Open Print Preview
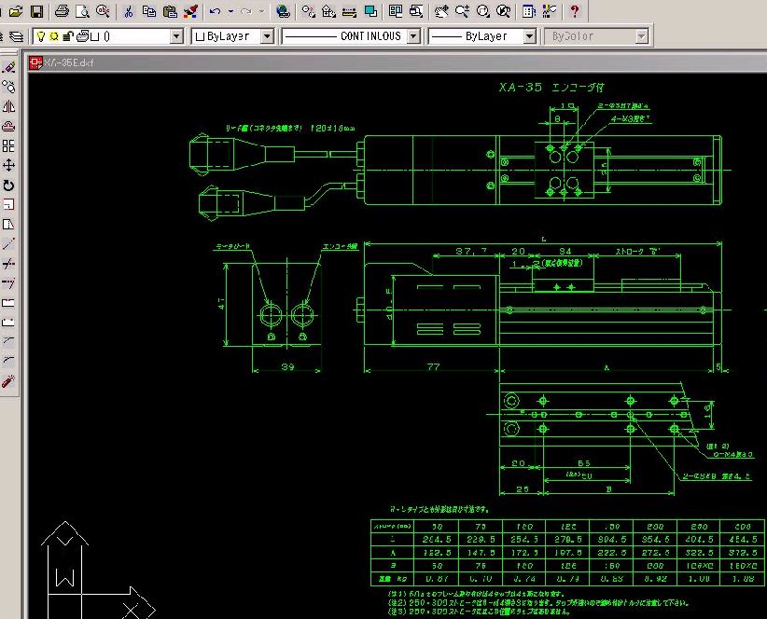 (81, 12)
